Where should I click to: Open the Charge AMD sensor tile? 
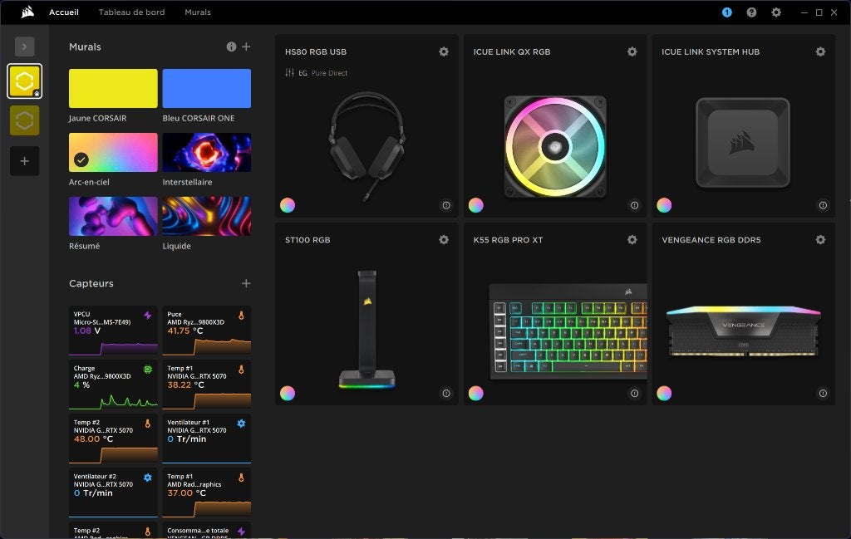113,385
